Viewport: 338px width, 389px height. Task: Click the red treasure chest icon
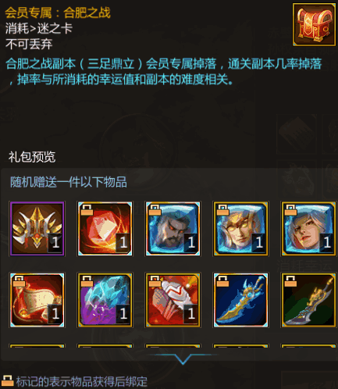[x=314, y=24]
